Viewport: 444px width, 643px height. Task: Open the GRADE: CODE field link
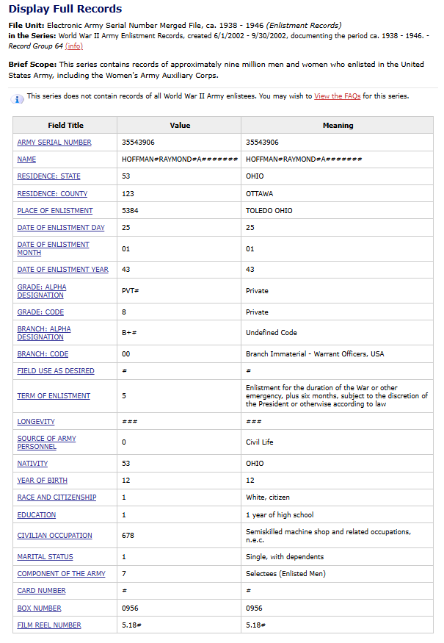41,312
